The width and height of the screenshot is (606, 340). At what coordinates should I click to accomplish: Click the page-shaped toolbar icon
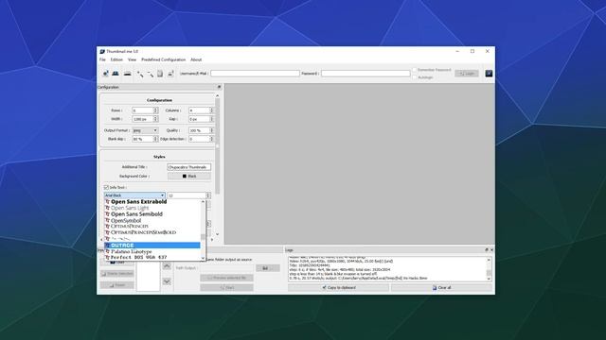(x=160, y=74)
